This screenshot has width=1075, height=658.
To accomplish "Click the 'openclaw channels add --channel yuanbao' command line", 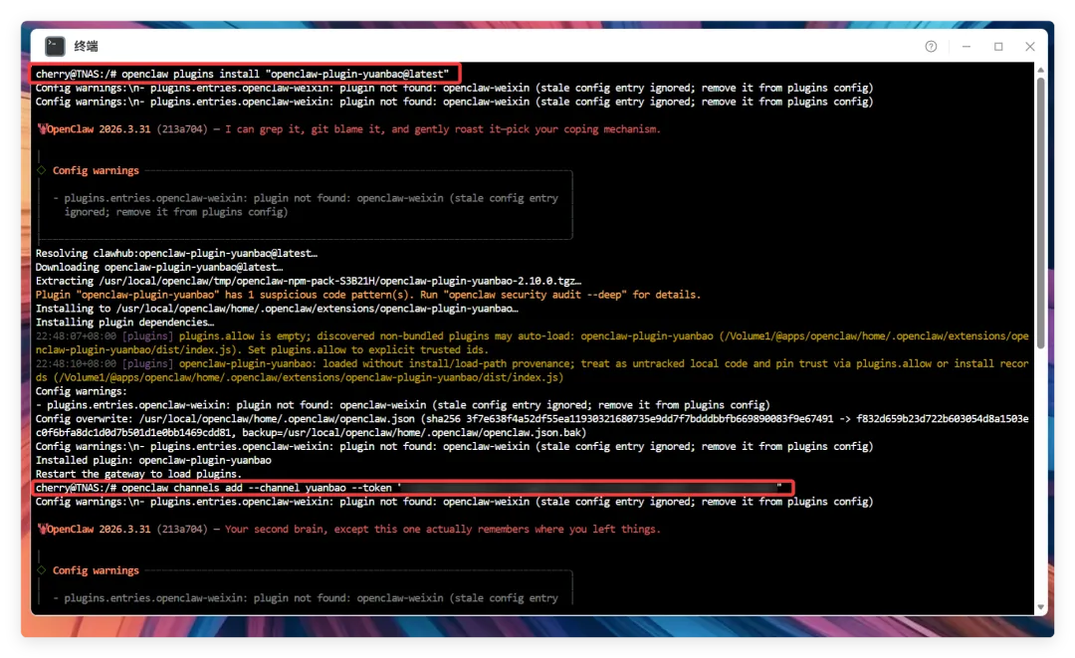I will pyautogui.click(x=409, y=488).
